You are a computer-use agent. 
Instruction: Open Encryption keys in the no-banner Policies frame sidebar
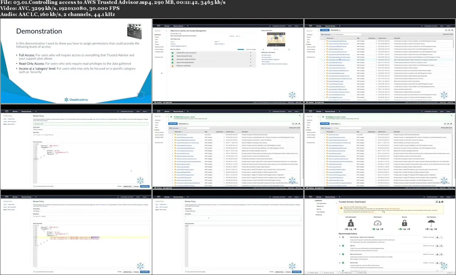pyautogui.click(x=311, y=57)
